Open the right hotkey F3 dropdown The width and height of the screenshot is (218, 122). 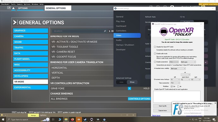click(196, 80)
